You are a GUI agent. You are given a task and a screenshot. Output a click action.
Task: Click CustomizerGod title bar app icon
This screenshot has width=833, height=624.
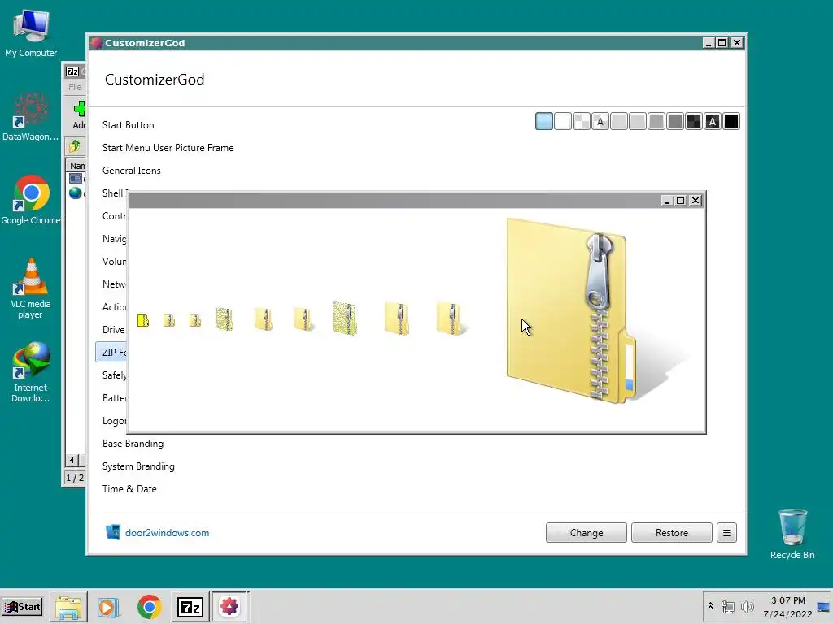tap(96, 43)
